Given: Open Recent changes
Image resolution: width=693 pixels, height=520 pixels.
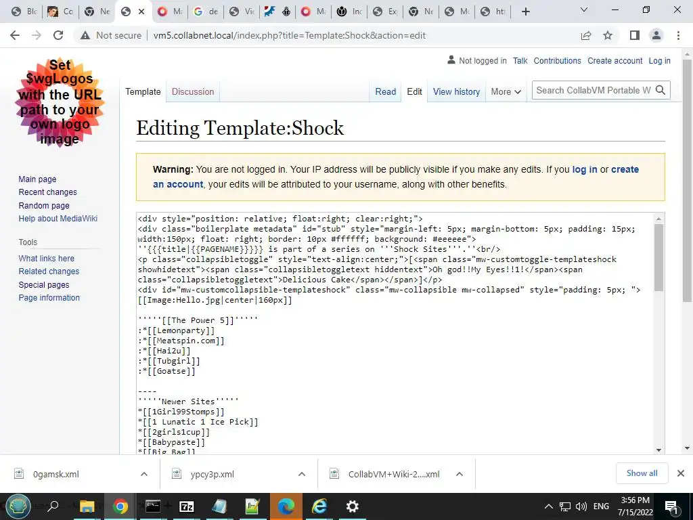Looking at the screenshot, I should (x=48, y=192).
